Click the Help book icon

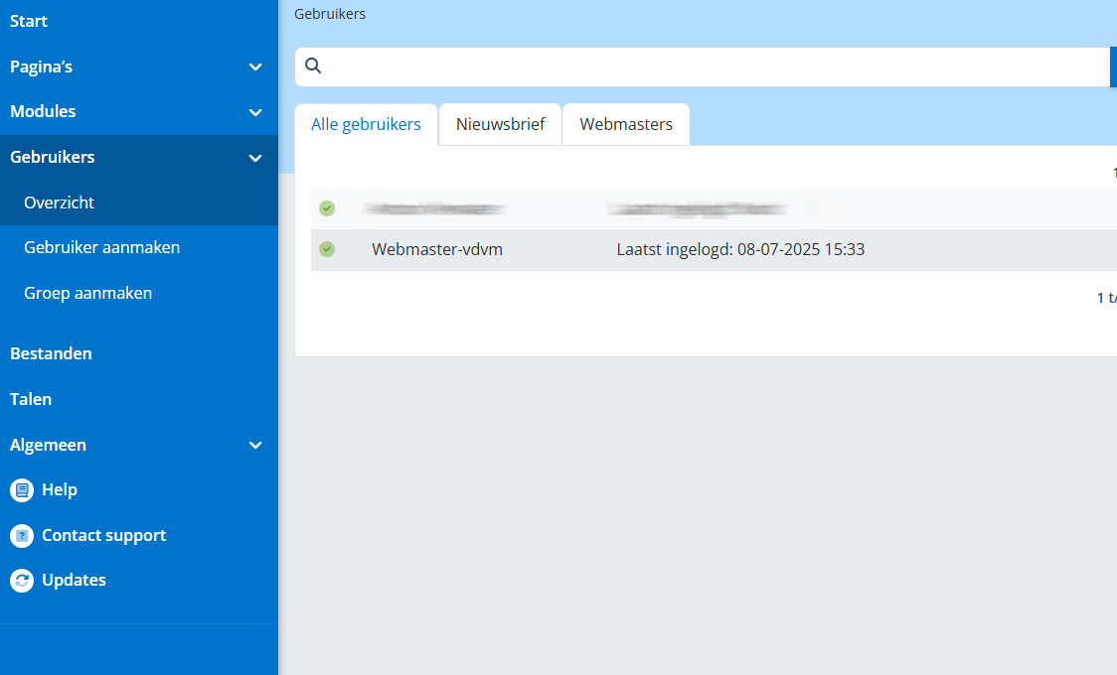coord(22,490)
